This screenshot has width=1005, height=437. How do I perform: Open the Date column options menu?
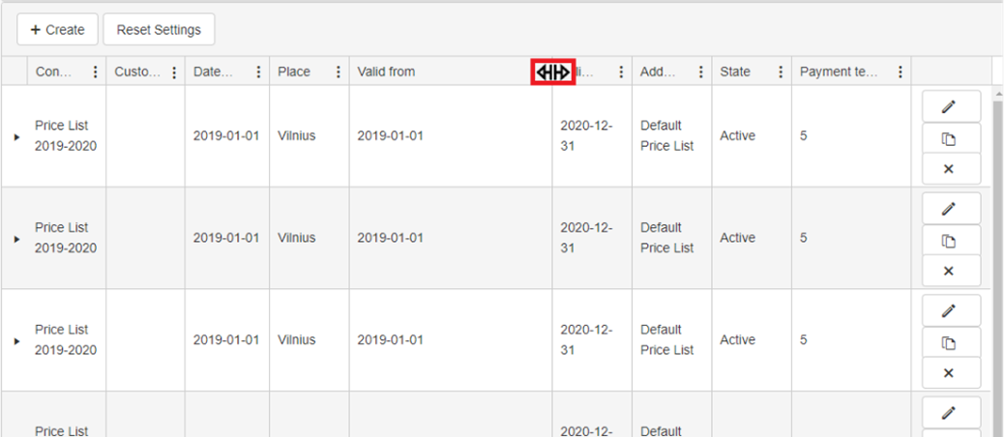pos(258,73)
